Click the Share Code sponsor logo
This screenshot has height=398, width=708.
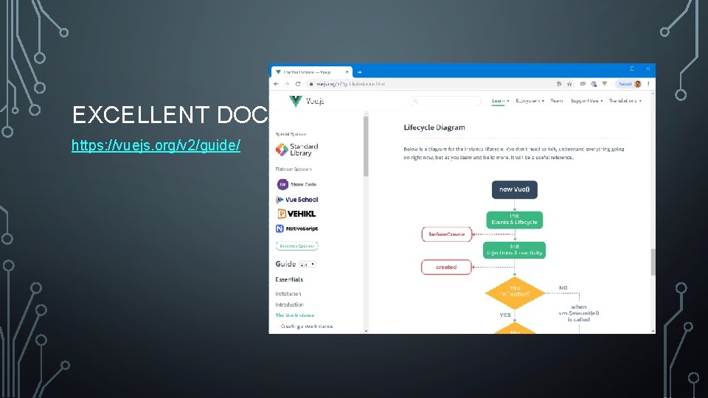tap(296, 184)
